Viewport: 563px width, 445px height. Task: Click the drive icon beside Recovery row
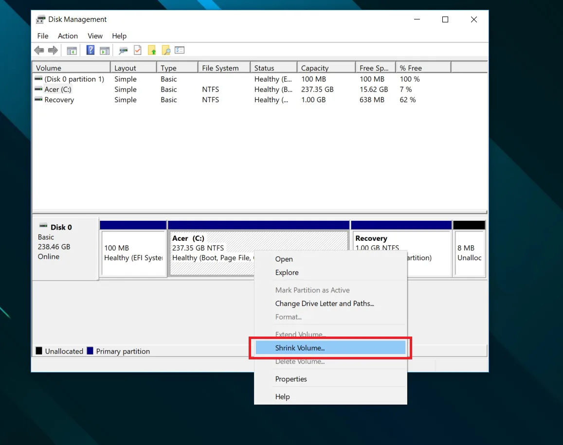38,99
